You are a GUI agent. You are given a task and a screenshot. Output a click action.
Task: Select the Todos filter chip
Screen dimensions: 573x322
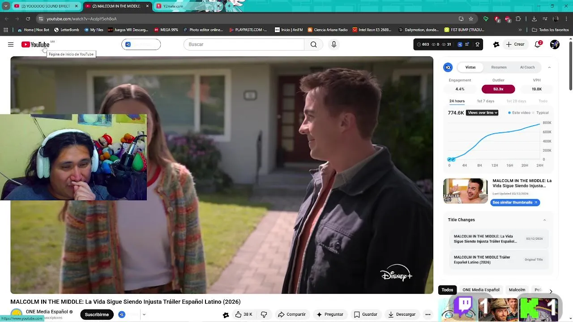tap(447, 290)
